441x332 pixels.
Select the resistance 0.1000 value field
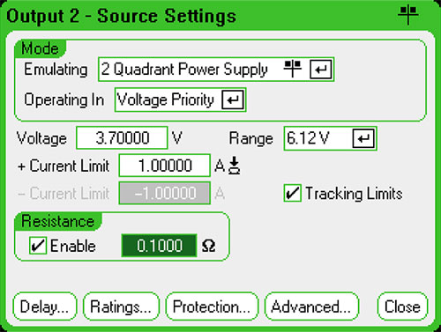[159, 246]
